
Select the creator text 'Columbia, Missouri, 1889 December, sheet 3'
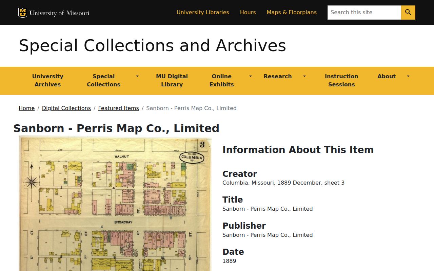[283, 183]
